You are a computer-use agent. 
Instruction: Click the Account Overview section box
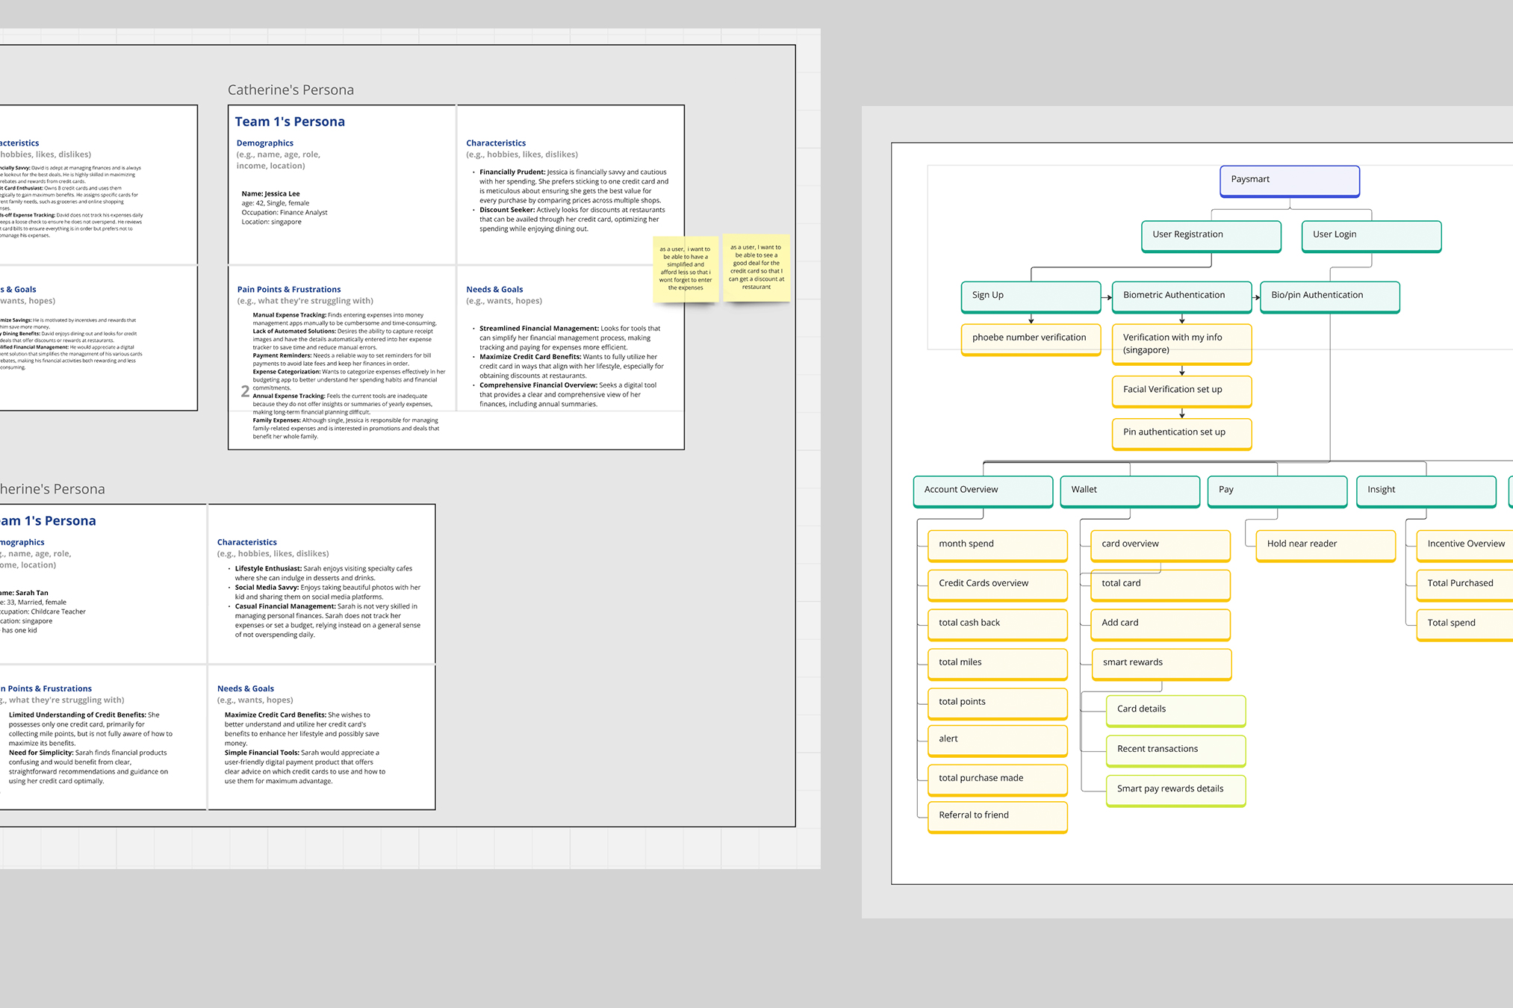[x=982, y=491]
